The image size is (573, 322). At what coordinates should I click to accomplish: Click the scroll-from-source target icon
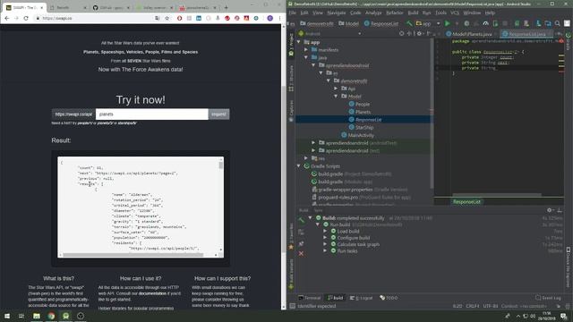tap(401, 34)
